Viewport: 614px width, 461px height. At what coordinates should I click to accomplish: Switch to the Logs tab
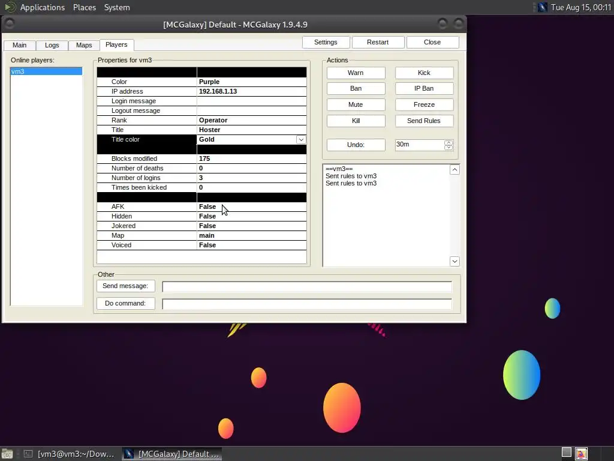click(52, 45)
